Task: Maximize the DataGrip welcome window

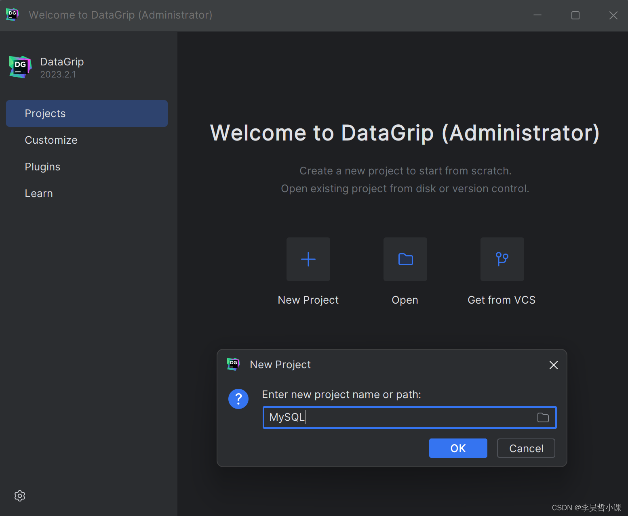Action: click(575, 15)
